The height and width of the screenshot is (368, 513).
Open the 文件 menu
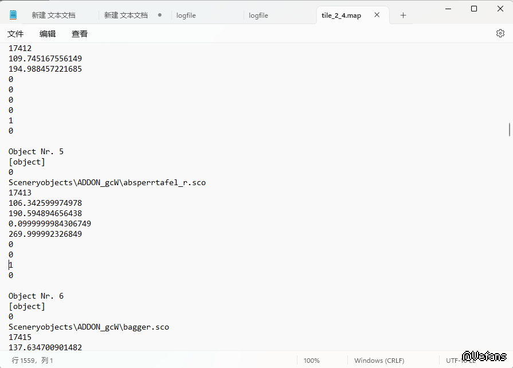pos(15,34)
